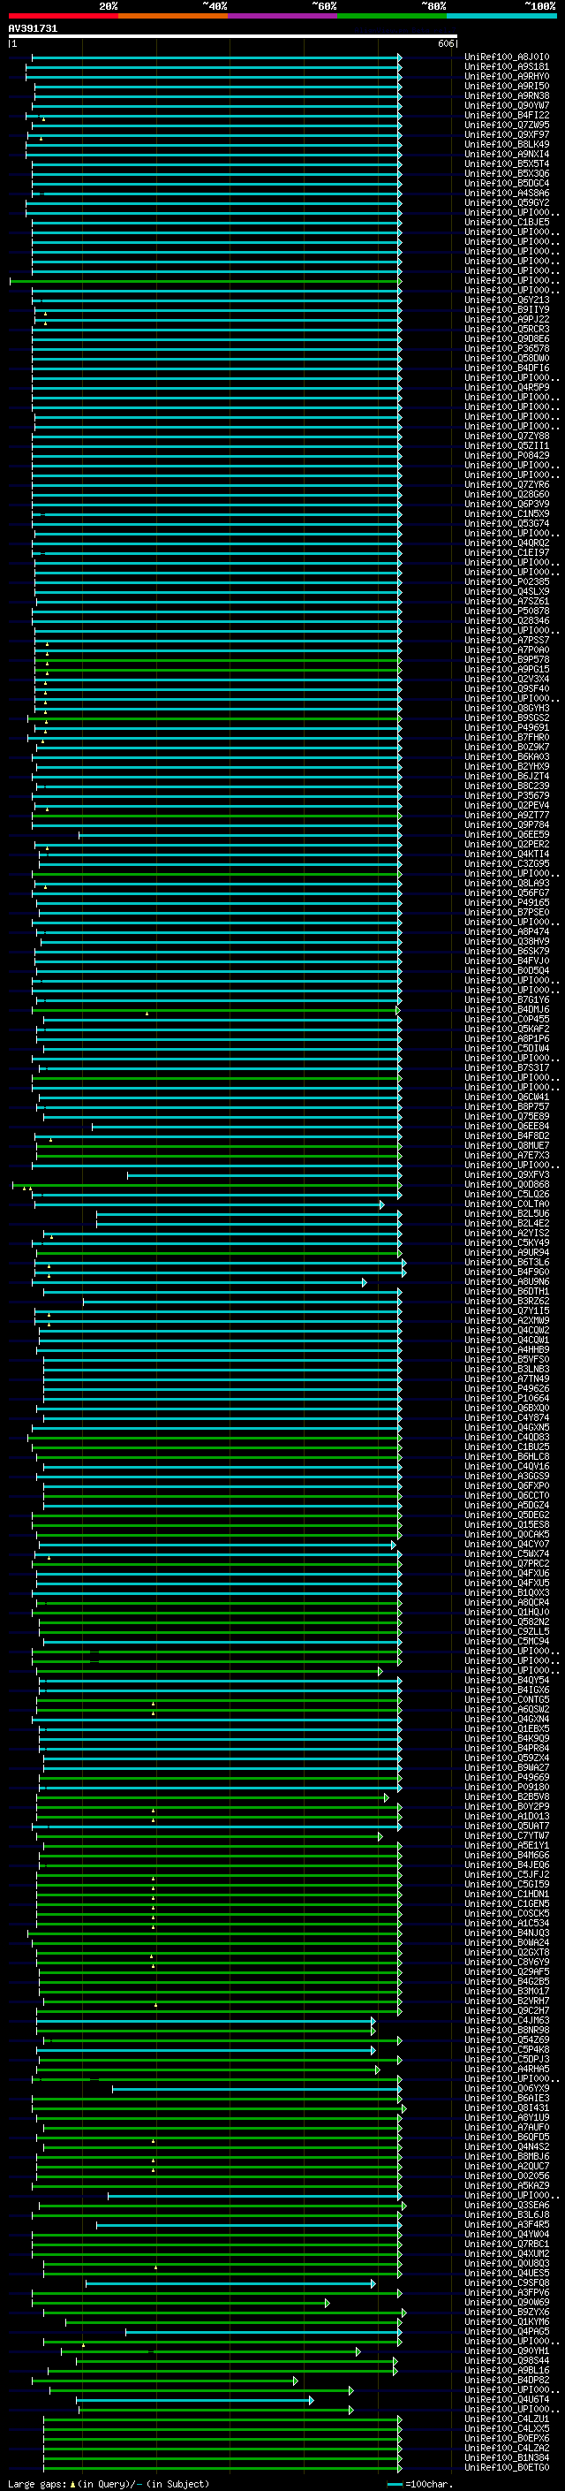The height and width of the screenshot is (2491, 565).
Task: Click hit label UniRef100_P36578
Action: [x=507, y=348]
